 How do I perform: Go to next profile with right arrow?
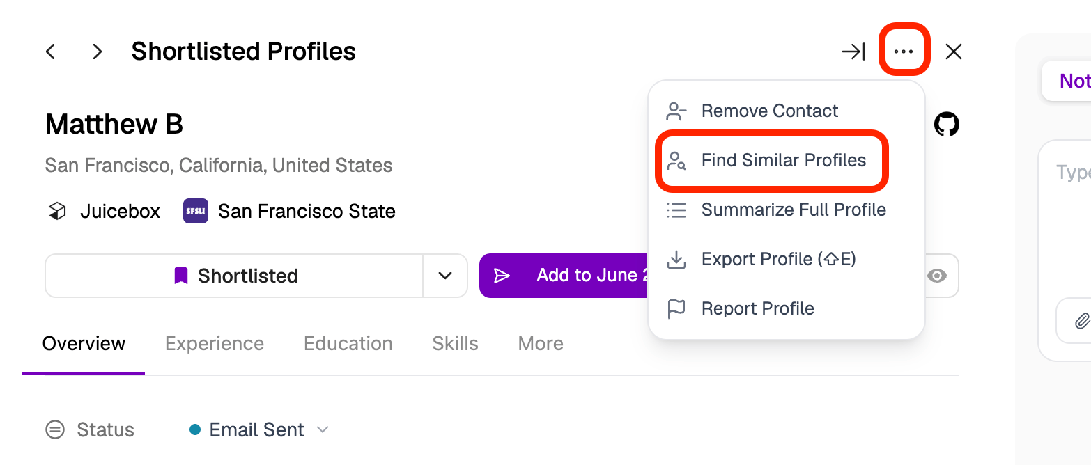[98, 52]
